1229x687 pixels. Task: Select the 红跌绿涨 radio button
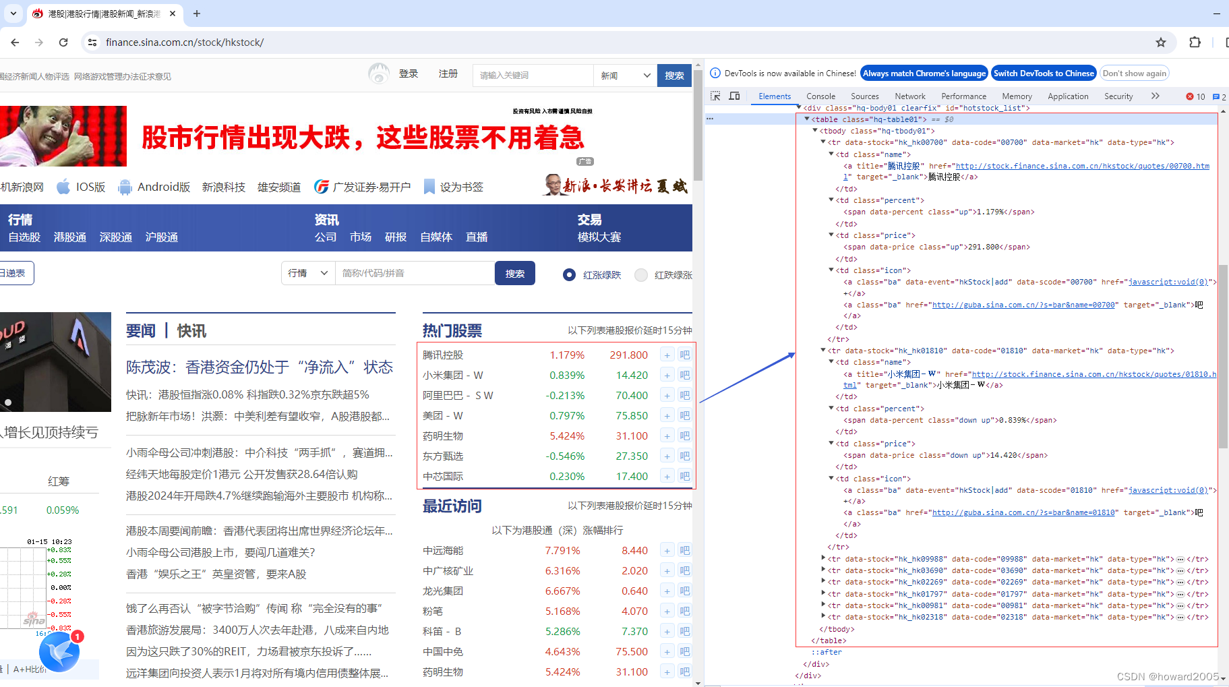coord(641,274)
